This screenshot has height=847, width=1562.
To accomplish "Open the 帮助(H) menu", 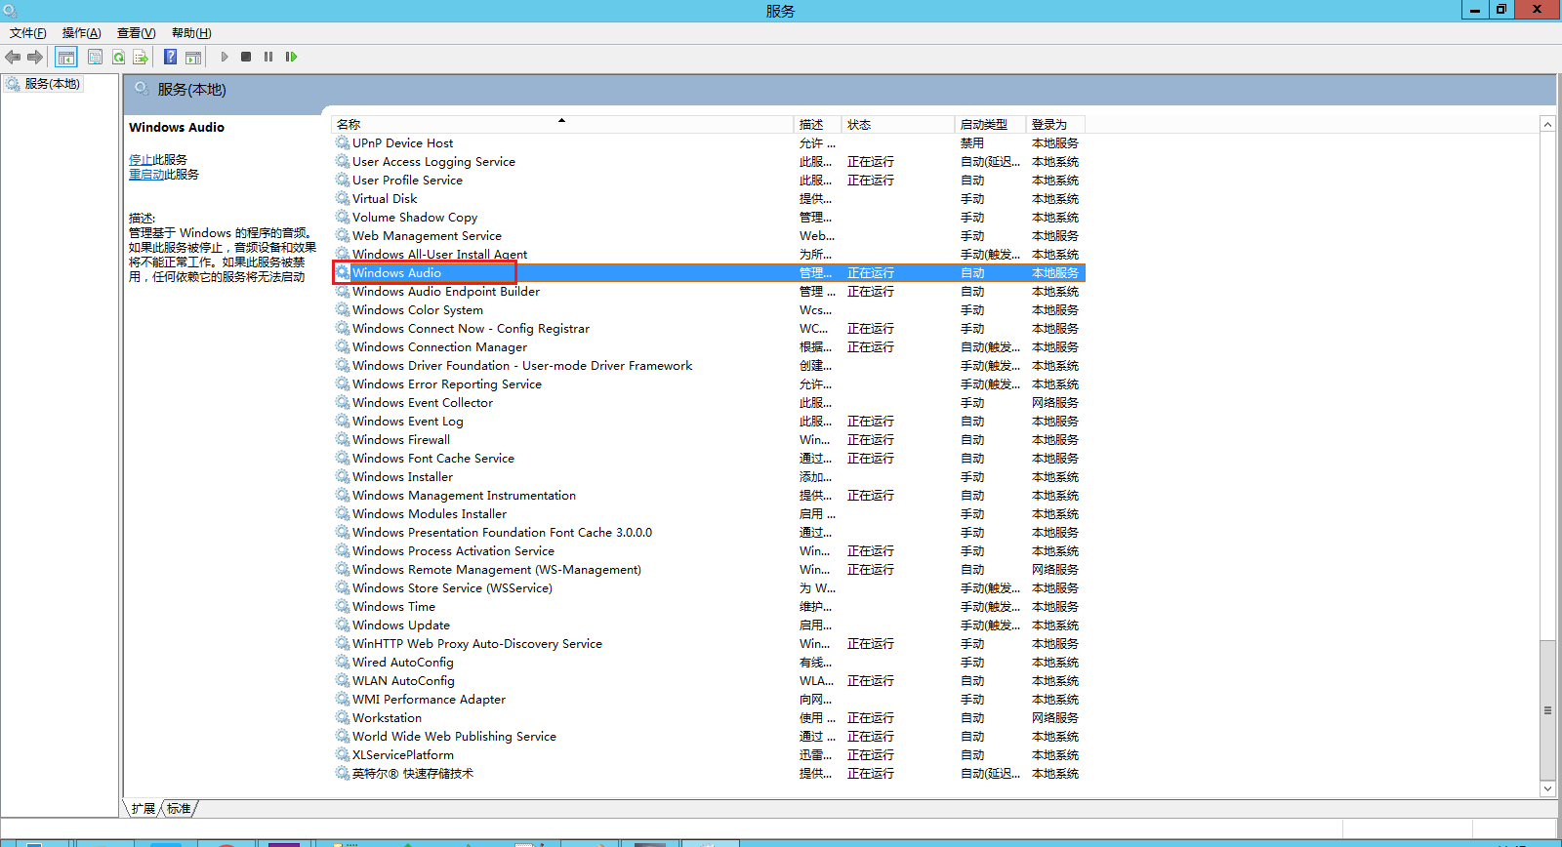I will pos(191,33).
